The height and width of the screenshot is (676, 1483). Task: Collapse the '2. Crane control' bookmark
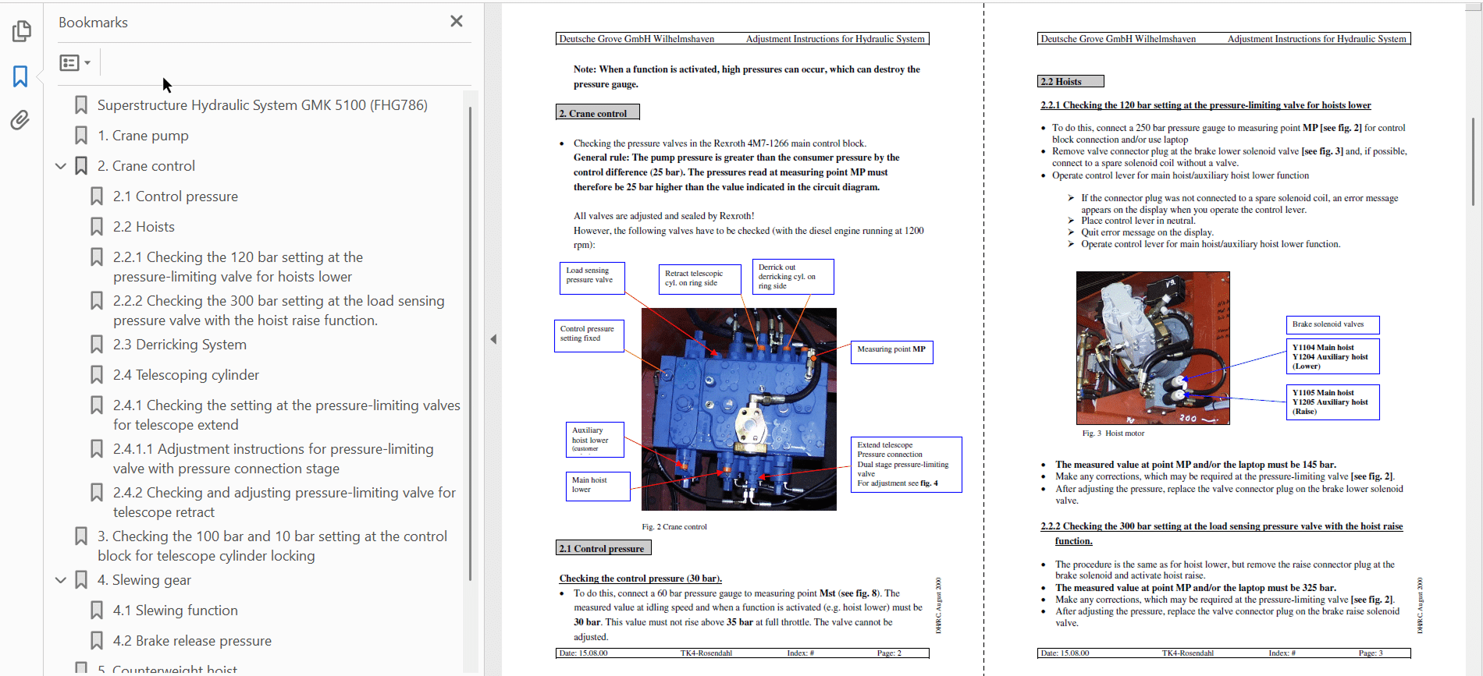click(x=61, y=166)
